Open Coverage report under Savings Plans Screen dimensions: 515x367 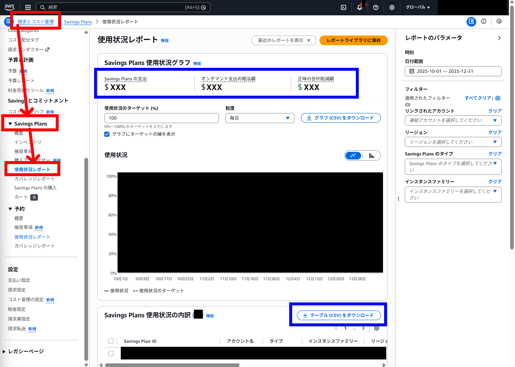click(x=34, y=179)
